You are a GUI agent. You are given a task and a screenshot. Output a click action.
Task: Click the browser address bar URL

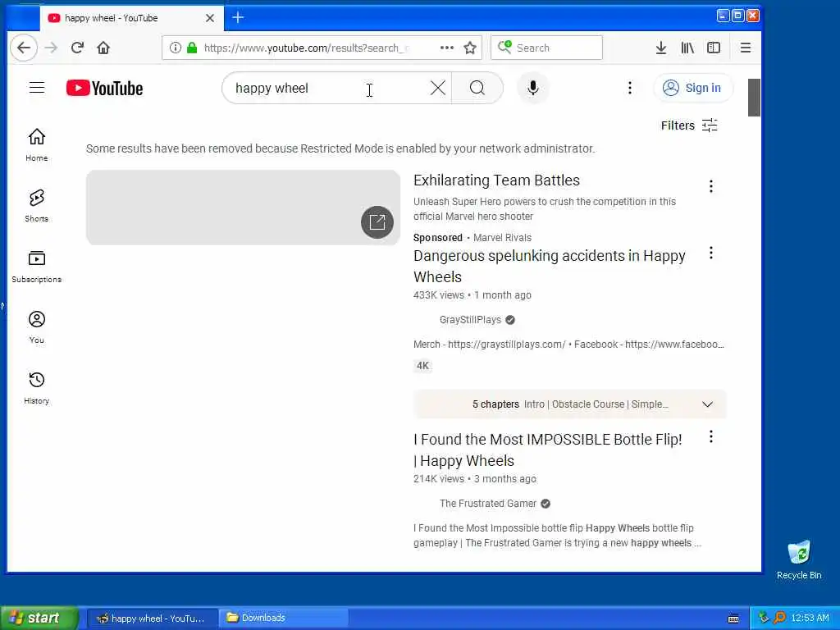(x=305, y=48)
